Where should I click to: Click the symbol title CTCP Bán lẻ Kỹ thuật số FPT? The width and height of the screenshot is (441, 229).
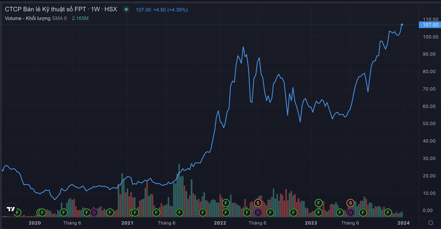click(x=46, y=9)
